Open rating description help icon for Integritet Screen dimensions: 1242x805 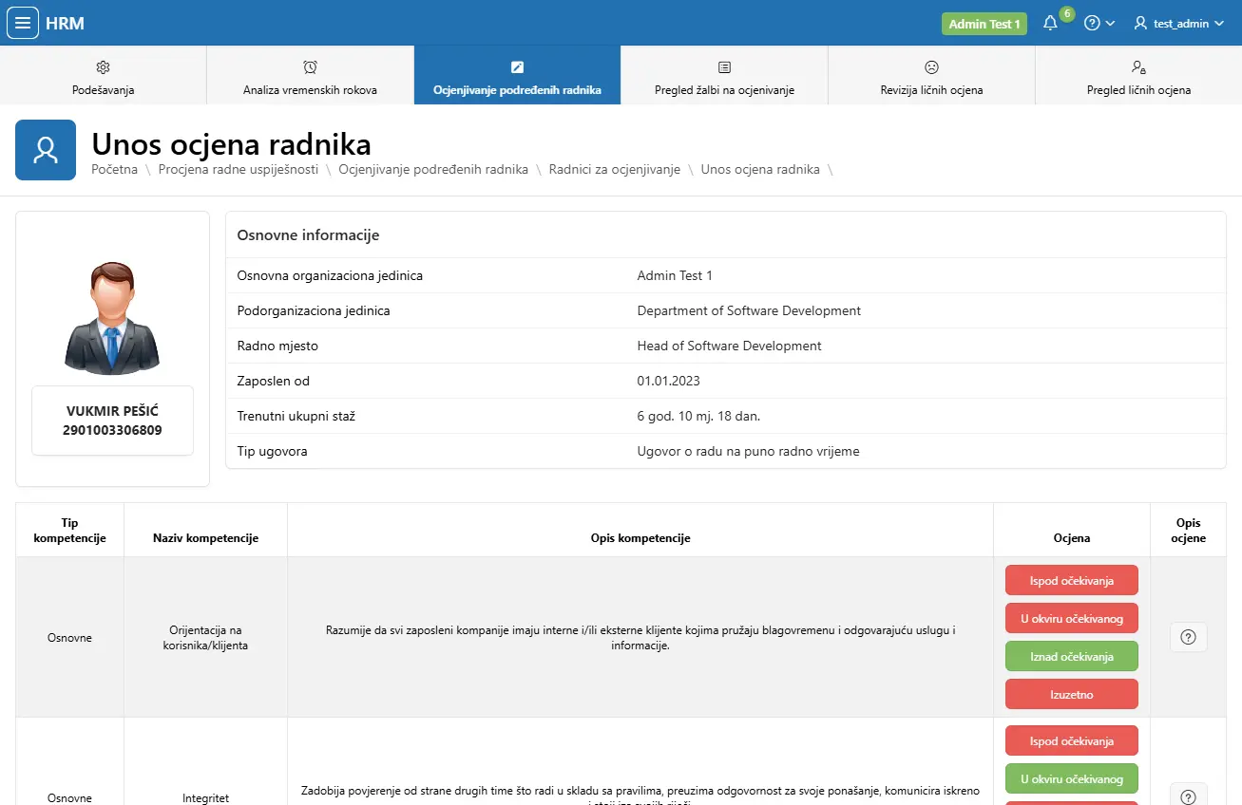[x=1188, y=796]
